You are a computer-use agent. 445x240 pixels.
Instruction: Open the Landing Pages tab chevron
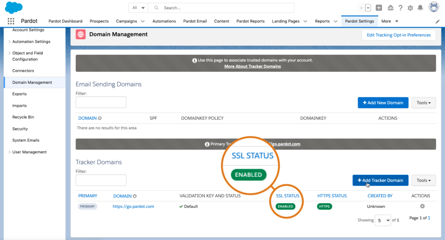306,21
